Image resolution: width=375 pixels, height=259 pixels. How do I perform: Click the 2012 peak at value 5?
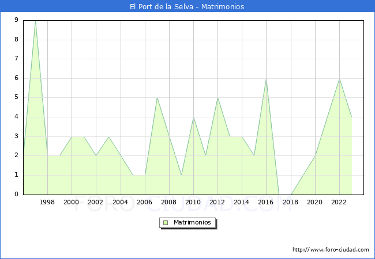tap(217, 98)
